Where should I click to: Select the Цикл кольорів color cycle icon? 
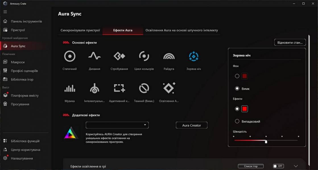[144, 56]
